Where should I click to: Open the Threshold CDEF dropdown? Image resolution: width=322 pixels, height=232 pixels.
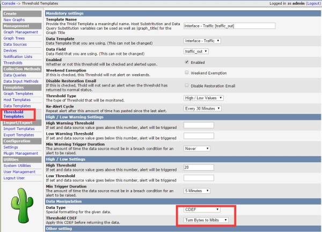pos(206,220)
